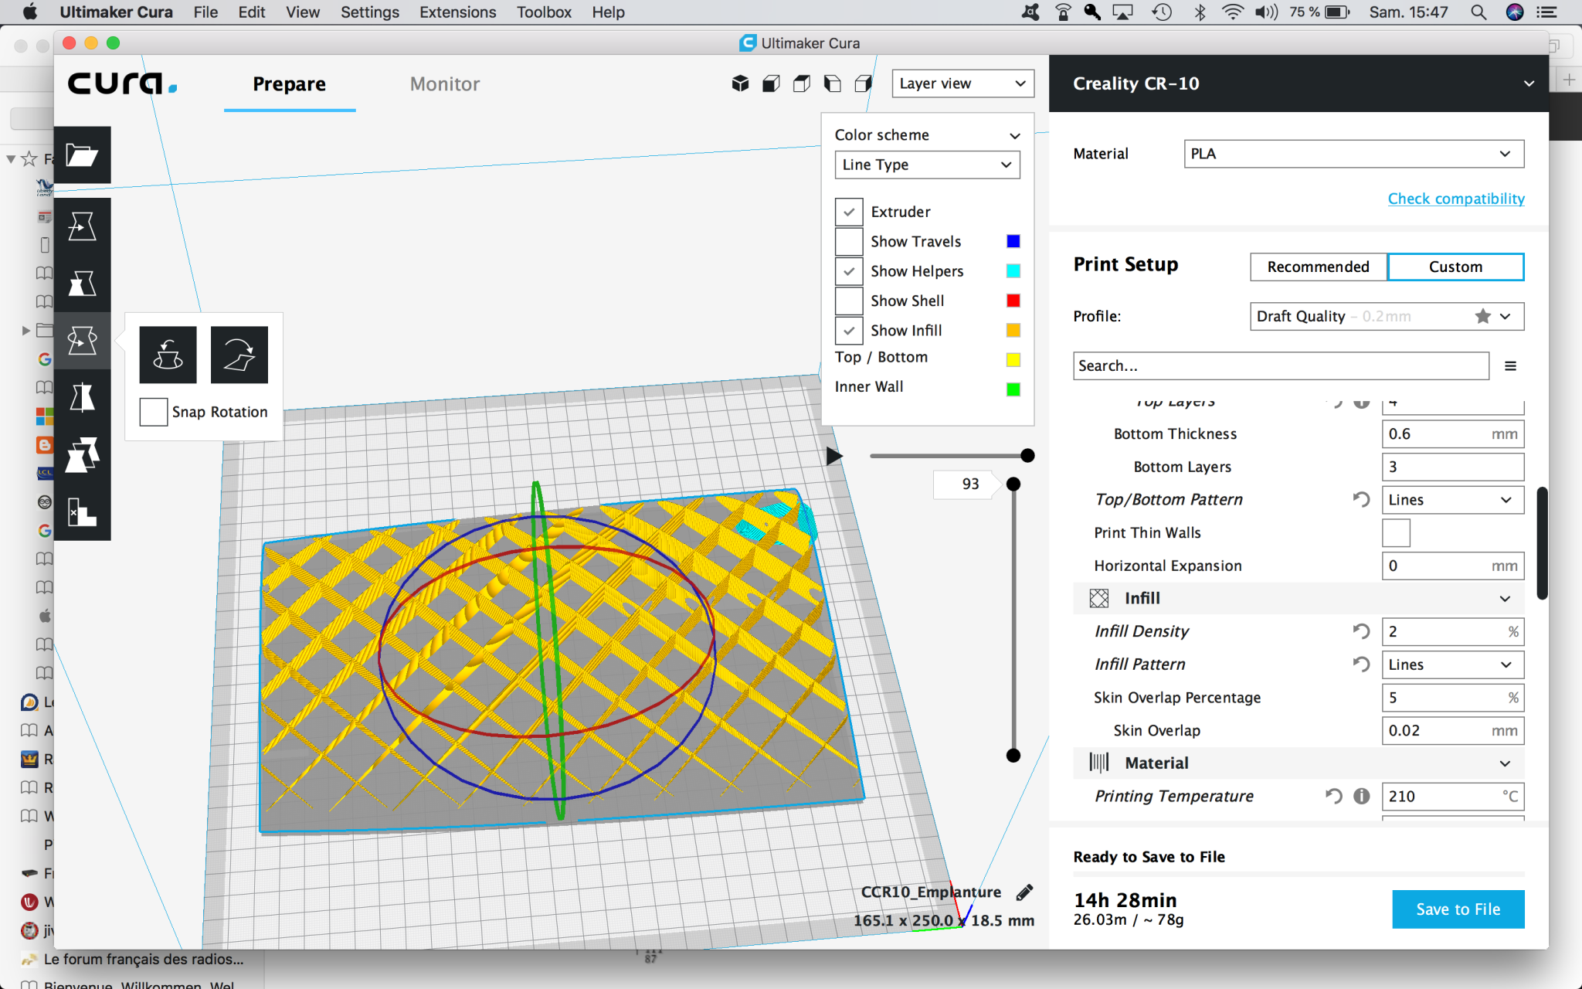The height and width of the screenshot is (989, 1582).
Task: Expand the Material dropdown showing PLA
Action: point(1353,154)
